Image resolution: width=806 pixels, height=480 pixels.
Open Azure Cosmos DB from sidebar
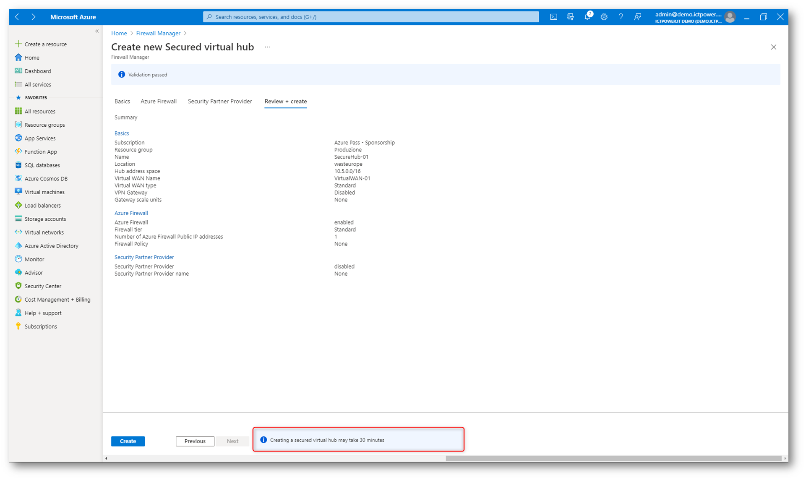click(x=46, y=178)
